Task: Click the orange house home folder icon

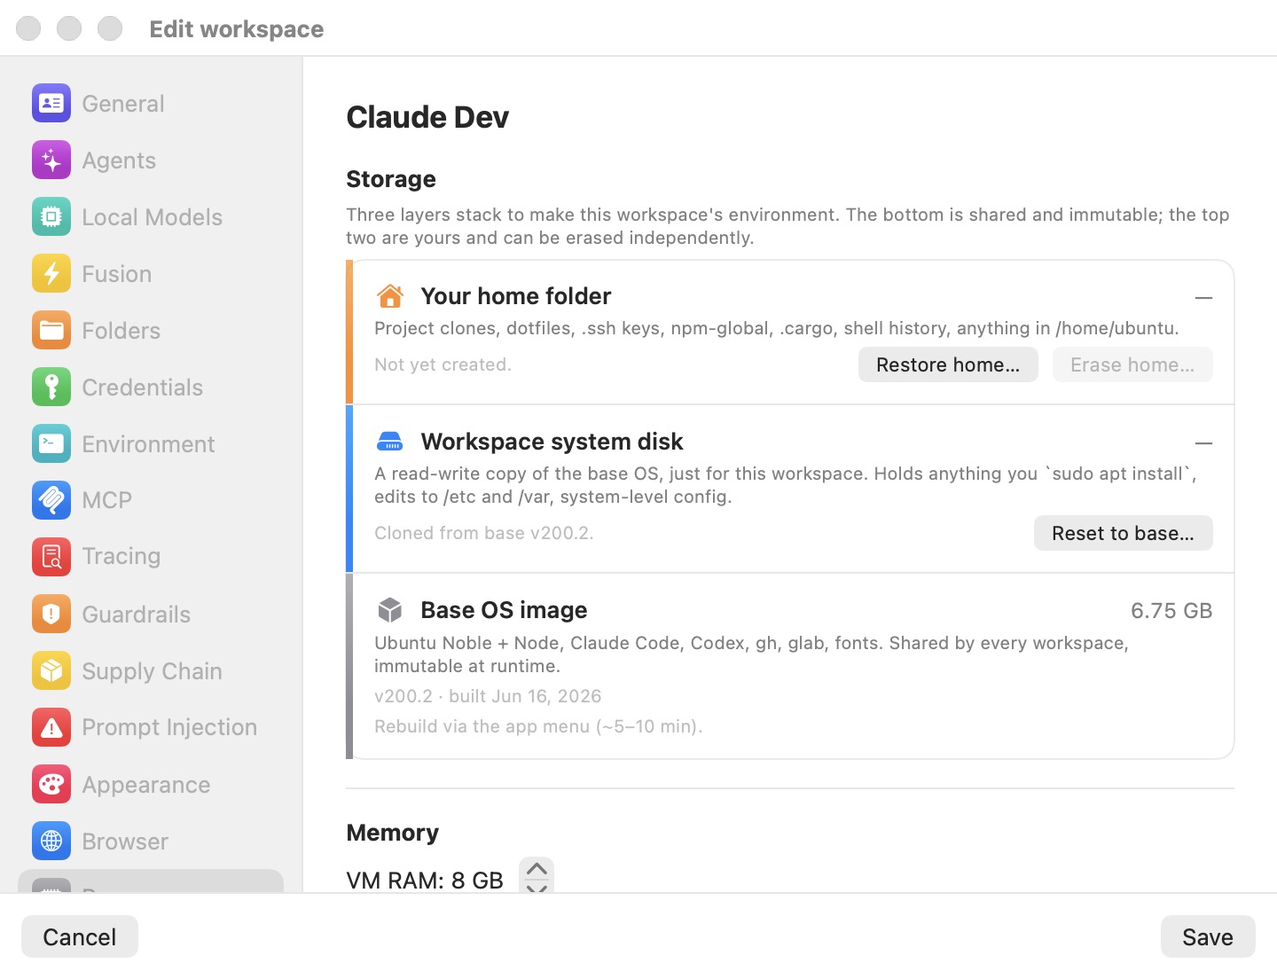Action: click(x=390, y=295)
